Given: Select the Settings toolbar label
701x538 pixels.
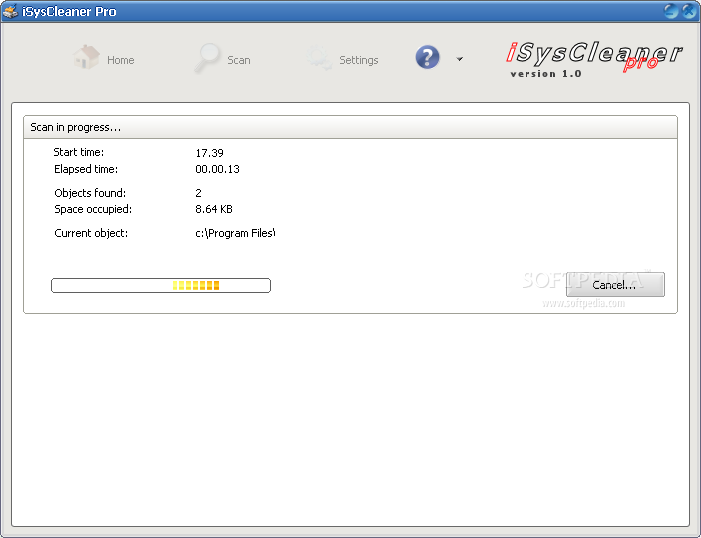Looking at the screenshot, I should point(359,60).
